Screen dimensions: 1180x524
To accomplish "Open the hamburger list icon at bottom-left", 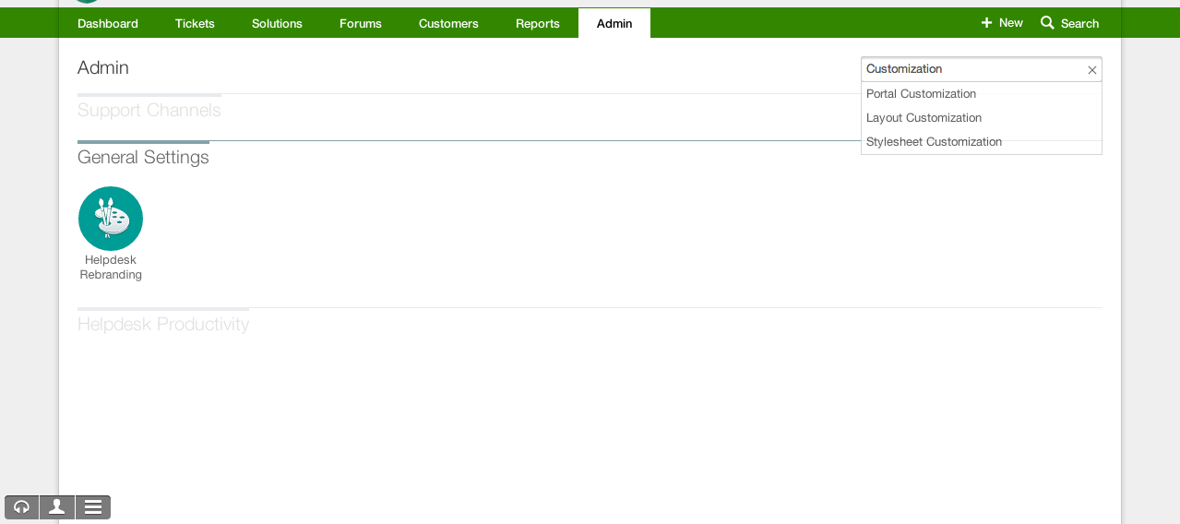I will [x=93, y=507].
